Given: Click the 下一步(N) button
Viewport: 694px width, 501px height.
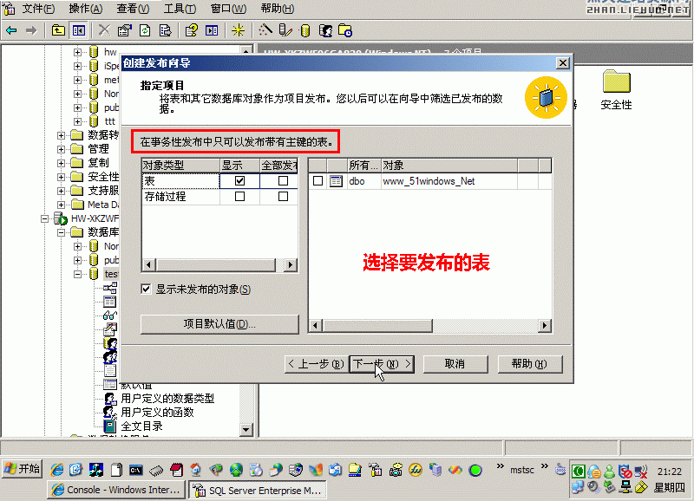Looking at the screenshot, I should pos(382,364).
